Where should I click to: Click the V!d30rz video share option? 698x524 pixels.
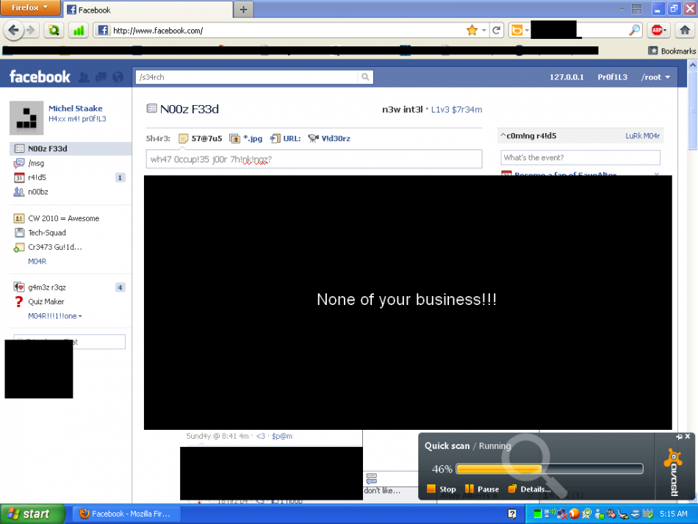coord(329,138)
